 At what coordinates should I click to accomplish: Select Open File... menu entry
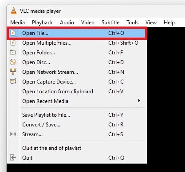click(77, 33)
